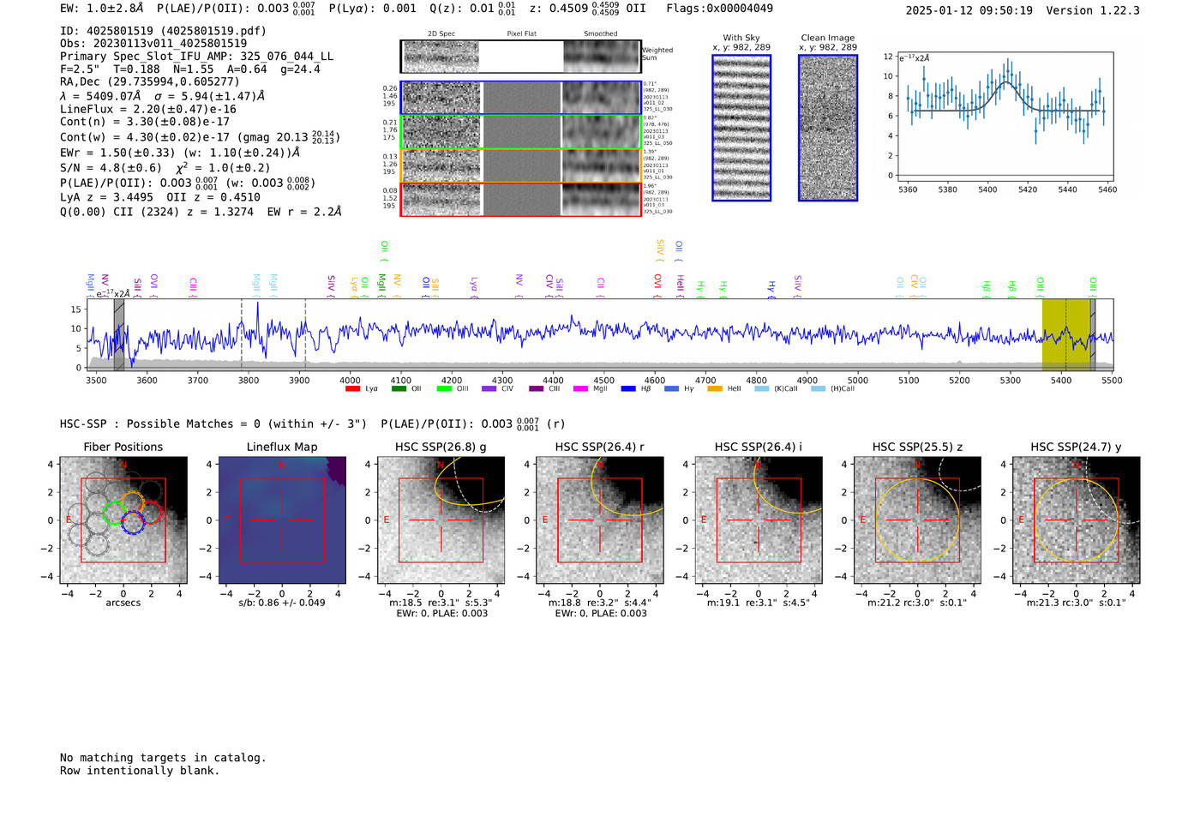Open the HSC SSP(24.7) y cutout

(x=1077, y=520)
